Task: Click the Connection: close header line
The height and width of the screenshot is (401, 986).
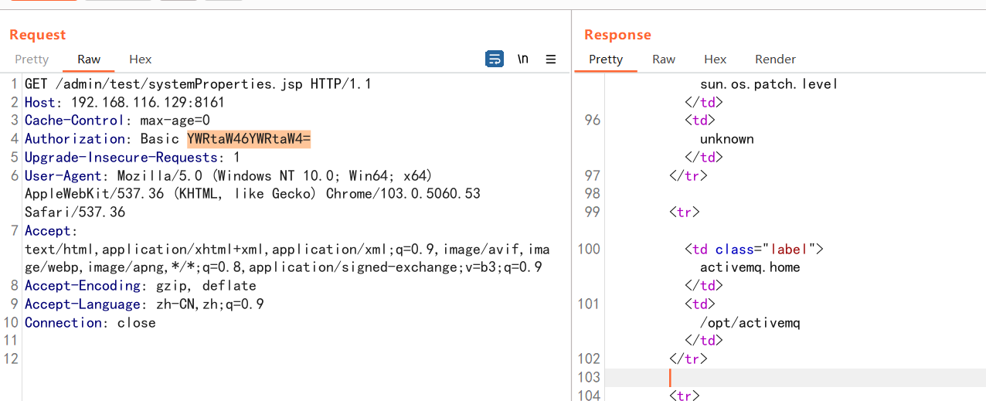Action: coord(90,323)
